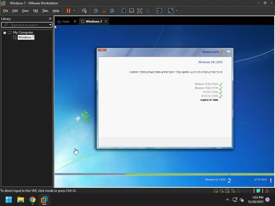The image size is (275, 206).
Task: Click the CD/DVD drive status bar icon
Action: click(x=222, y=191)
